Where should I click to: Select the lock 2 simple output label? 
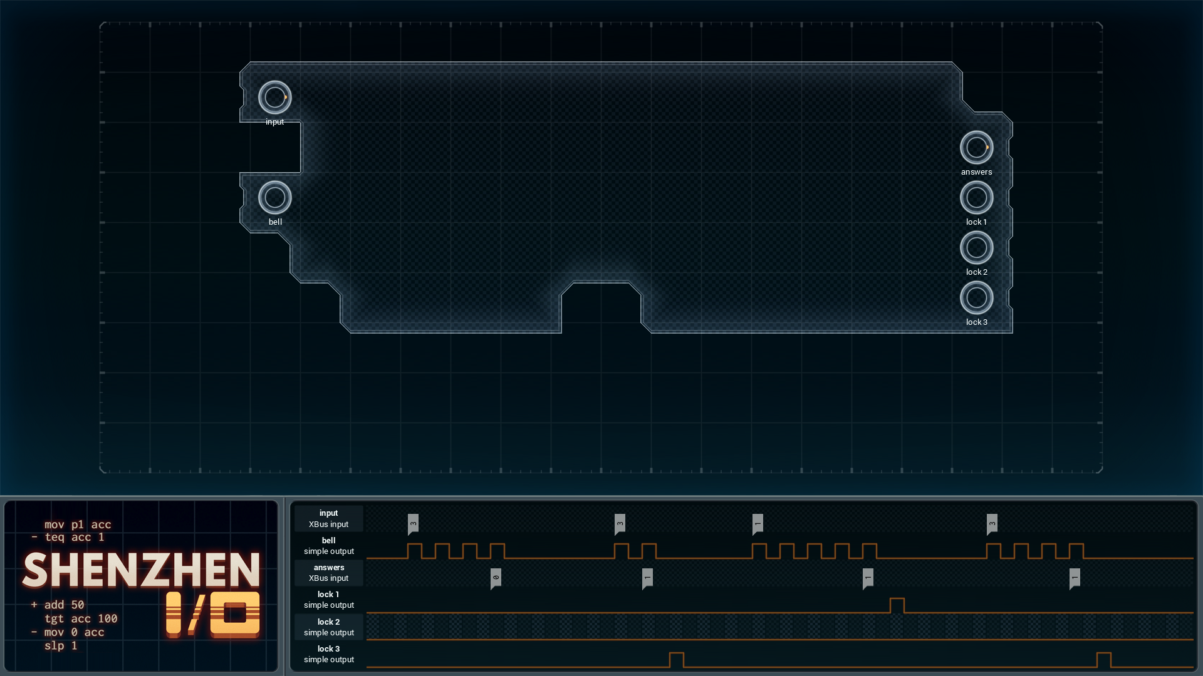tap(328, 627)
